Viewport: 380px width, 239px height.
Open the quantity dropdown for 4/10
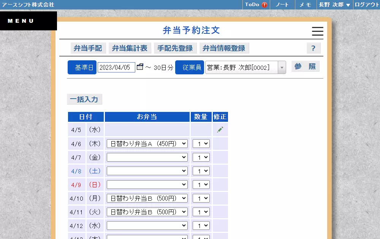pyautogui.click(x=201, y=198)
